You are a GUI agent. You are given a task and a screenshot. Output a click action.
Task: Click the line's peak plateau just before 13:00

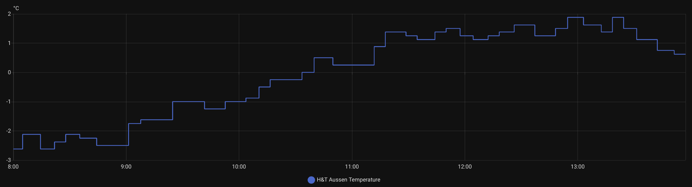(575, 18)
